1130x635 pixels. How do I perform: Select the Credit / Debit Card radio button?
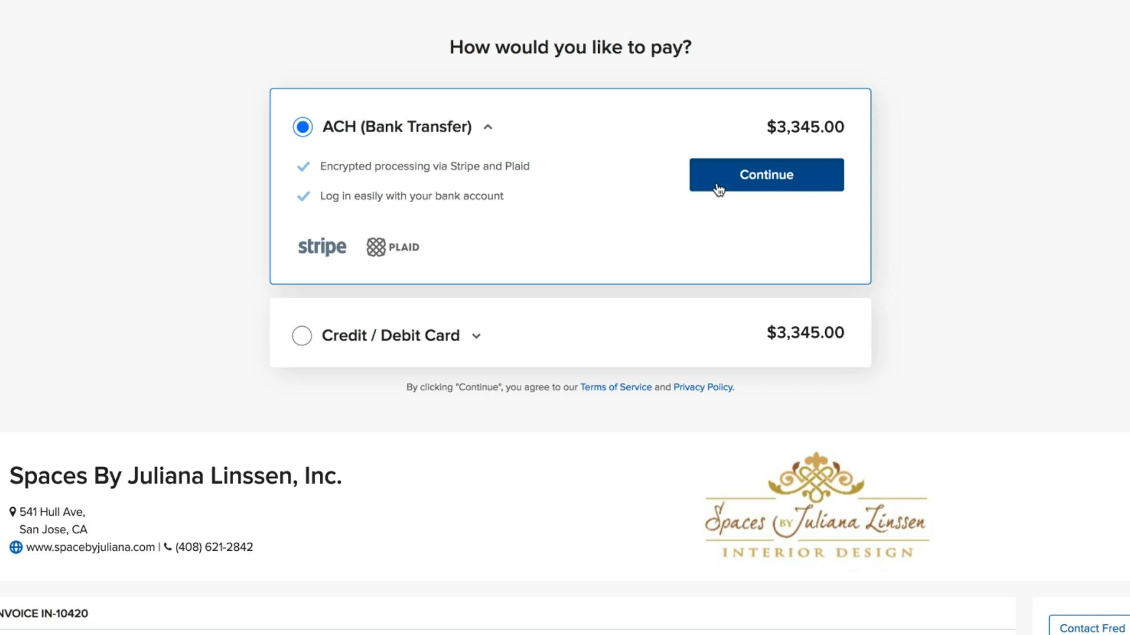[302, 336]
